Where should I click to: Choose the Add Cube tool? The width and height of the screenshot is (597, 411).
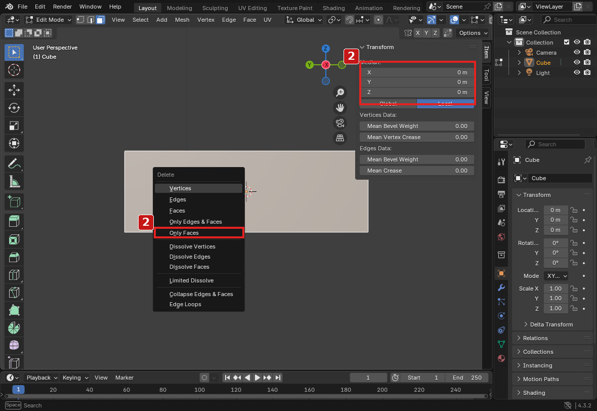tap(14, 201)
